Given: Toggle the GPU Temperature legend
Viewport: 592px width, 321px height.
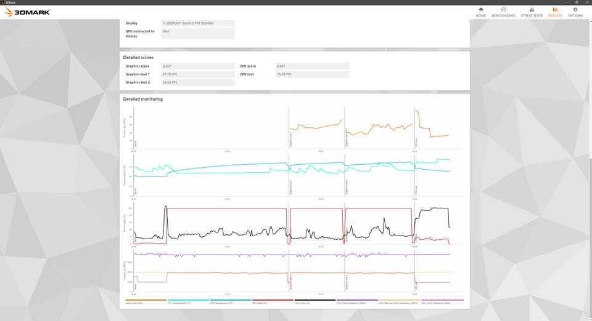Looking at the screenshot, I should 230,301.
